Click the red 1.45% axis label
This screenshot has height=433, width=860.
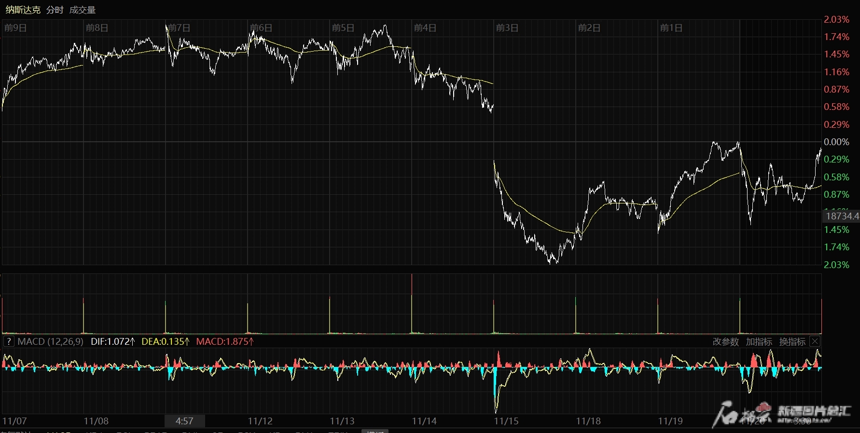point(836,54)
